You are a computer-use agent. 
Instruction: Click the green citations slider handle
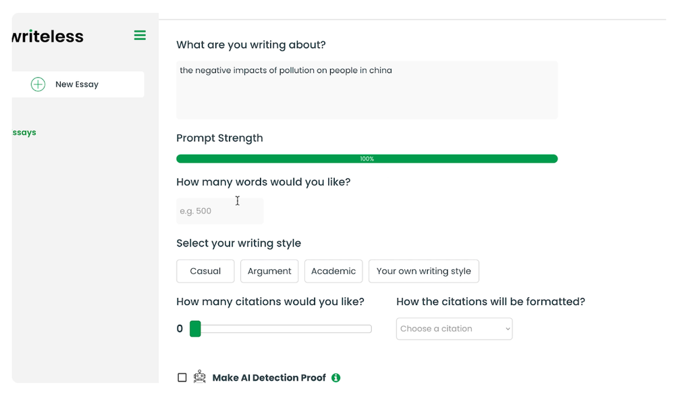point(195,329)
